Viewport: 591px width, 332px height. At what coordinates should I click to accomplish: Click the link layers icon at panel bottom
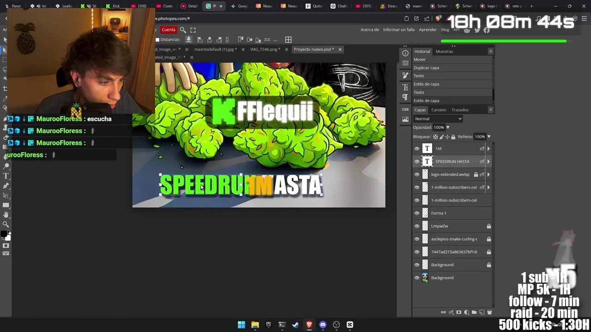(443, 312)
